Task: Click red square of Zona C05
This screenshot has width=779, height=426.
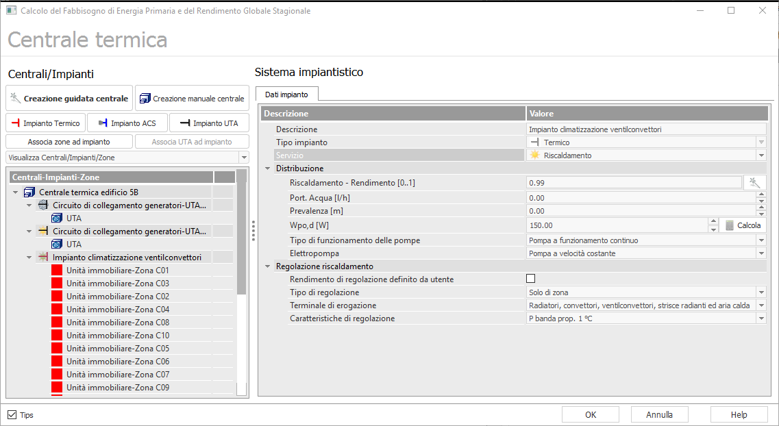Action: (57, 348)
